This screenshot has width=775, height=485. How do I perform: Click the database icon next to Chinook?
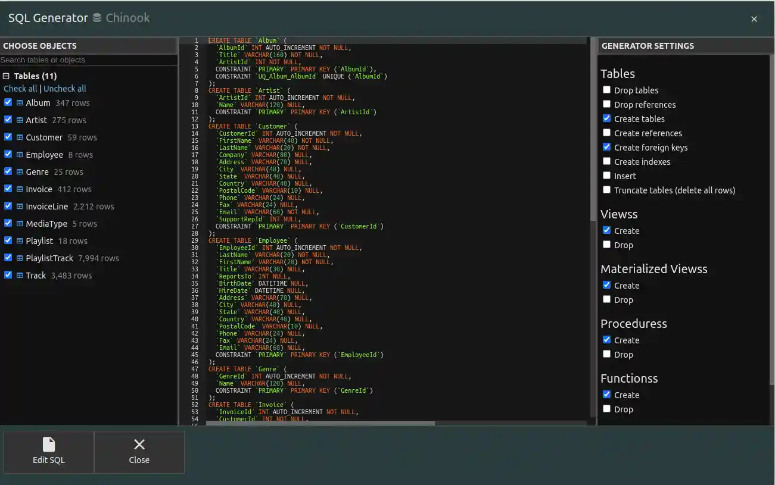tap(97, 18)
